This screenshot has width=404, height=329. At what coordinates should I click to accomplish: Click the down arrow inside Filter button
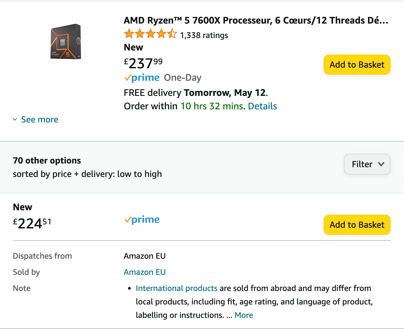coord(381,164)
